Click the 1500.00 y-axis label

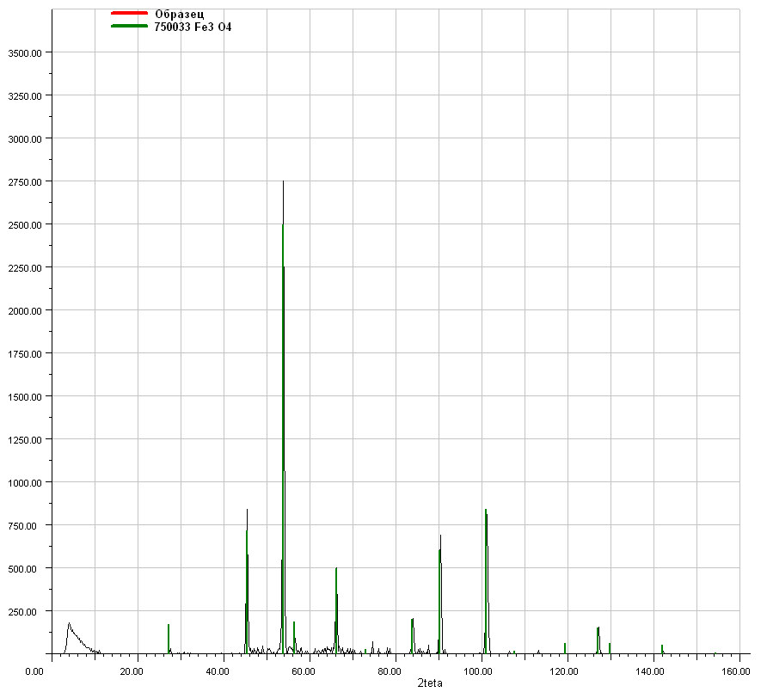[x=25, y=398]
